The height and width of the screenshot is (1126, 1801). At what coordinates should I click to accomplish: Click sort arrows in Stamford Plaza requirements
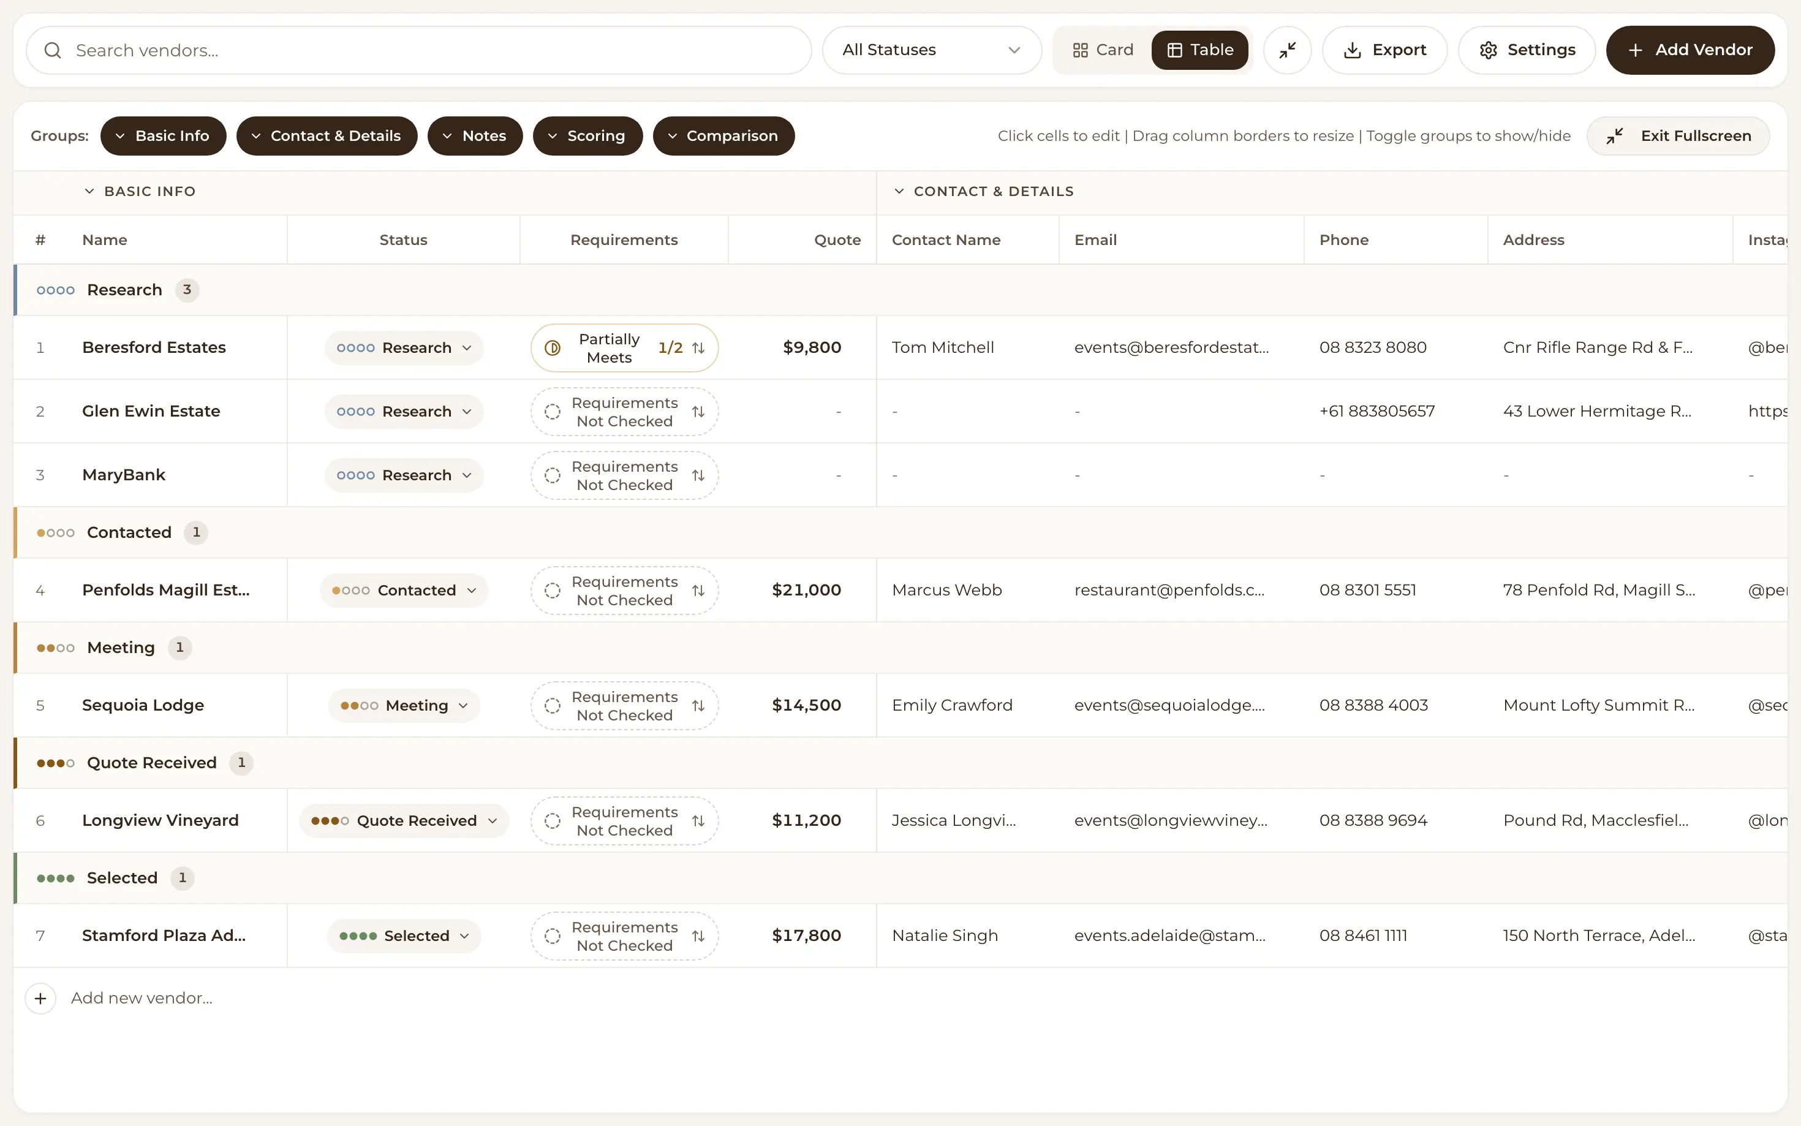(x=698, y=936)
